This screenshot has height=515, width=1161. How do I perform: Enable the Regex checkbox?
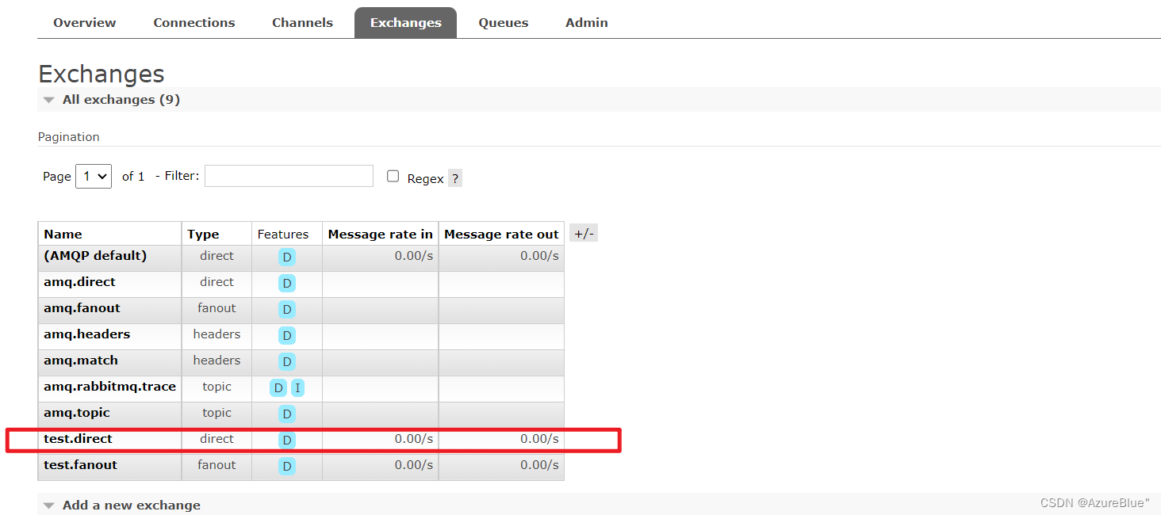point(393,176)
